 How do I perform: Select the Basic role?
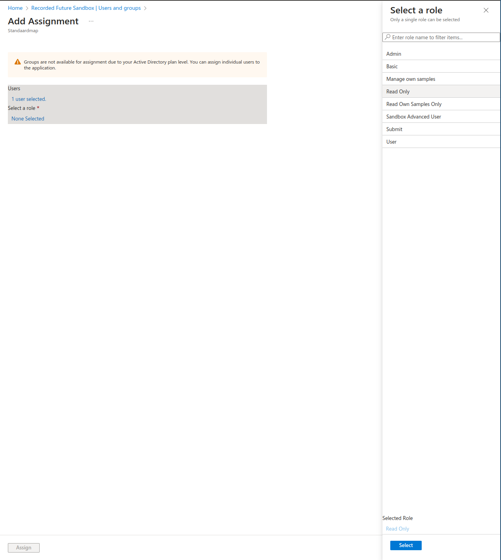[392, 66]
